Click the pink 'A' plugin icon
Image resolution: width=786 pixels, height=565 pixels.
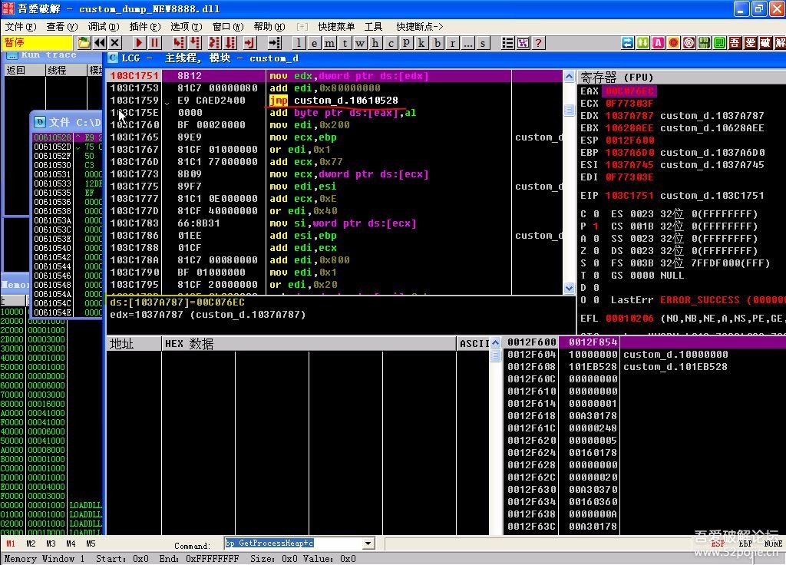coord(658,43)
